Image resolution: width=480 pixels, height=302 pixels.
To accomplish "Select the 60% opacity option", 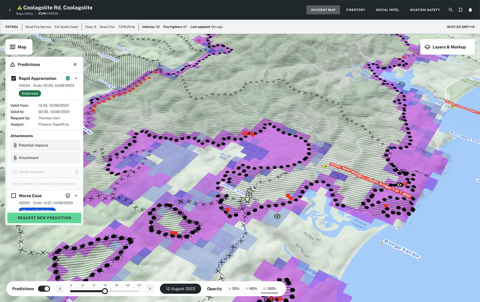I will click(251, 289).
